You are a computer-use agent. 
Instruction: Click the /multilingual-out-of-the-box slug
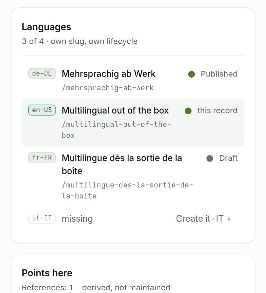[116, 130]
